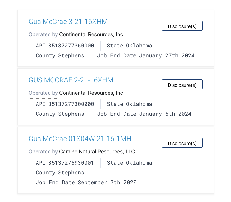Click 'Operated by' label in the 2-21-16XHM card
The height and width of the screenshot is (202, 231).
click(x=43, y=93)
